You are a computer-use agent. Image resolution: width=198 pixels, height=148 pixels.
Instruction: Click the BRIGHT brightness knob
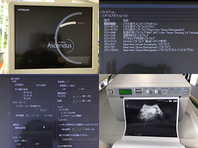coord(157,92)
